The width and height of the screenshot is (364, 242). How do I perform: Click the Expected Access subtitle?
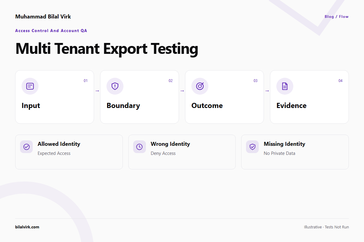pyautogui.click(x=54, y=153)
